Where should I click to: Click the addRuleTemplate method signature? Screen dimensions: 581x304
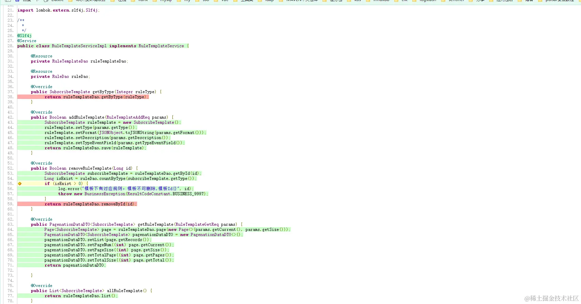pyautogui.click(x=102, y=117)
